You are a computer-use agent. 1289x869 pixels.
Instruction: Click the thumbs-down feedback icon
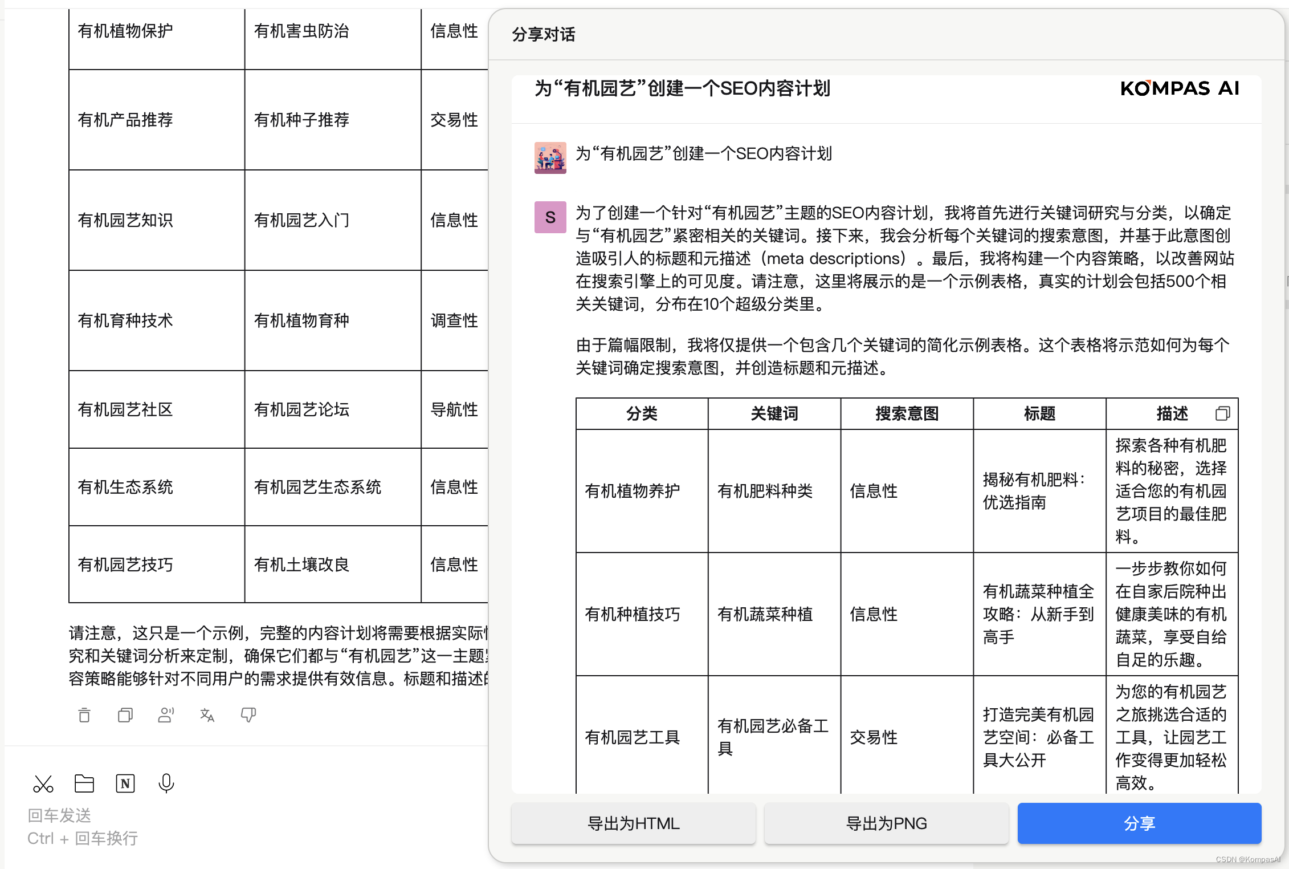point(248,714)
